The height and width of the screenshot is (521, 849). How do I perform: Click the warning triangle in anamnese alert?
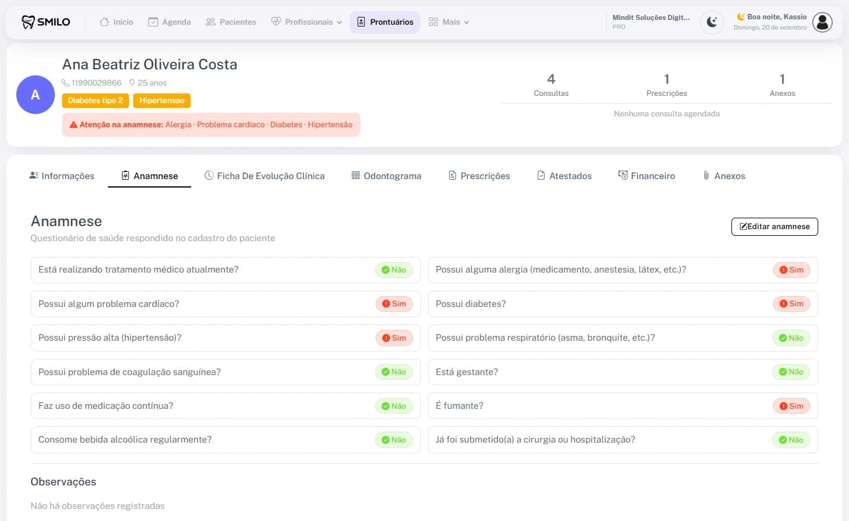pos(74,125)
